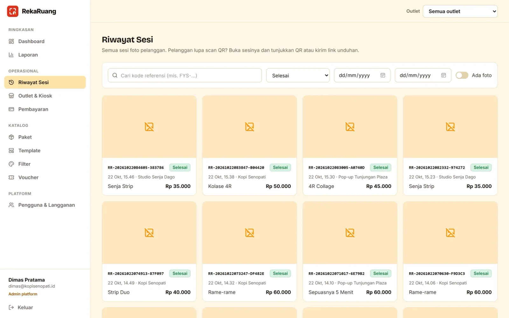The height and width of the screenshot is (318, 509).
Task: Click the search magnifier icon
Action: click(115, 75)
